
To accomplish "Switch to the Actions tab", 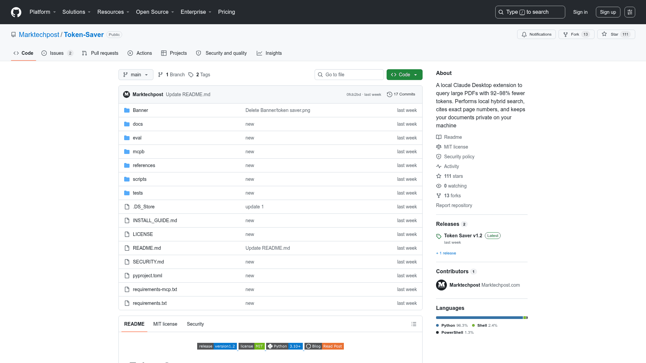I will [x=140, y=53].
